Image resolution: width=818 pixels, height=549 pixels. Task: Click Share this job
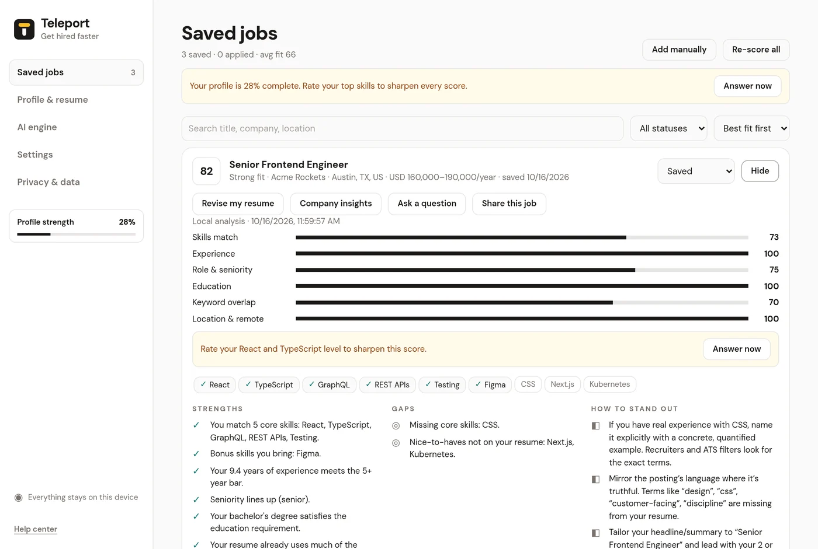pyautogui.click(x=509, y=204)
